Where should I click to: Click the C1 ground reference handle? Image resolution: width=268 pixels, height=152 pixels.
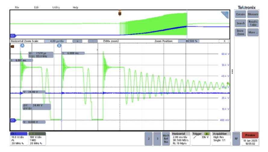point(13,120)
